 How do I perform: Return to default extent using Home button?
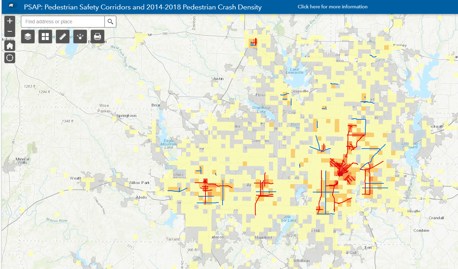coord(9,45)
